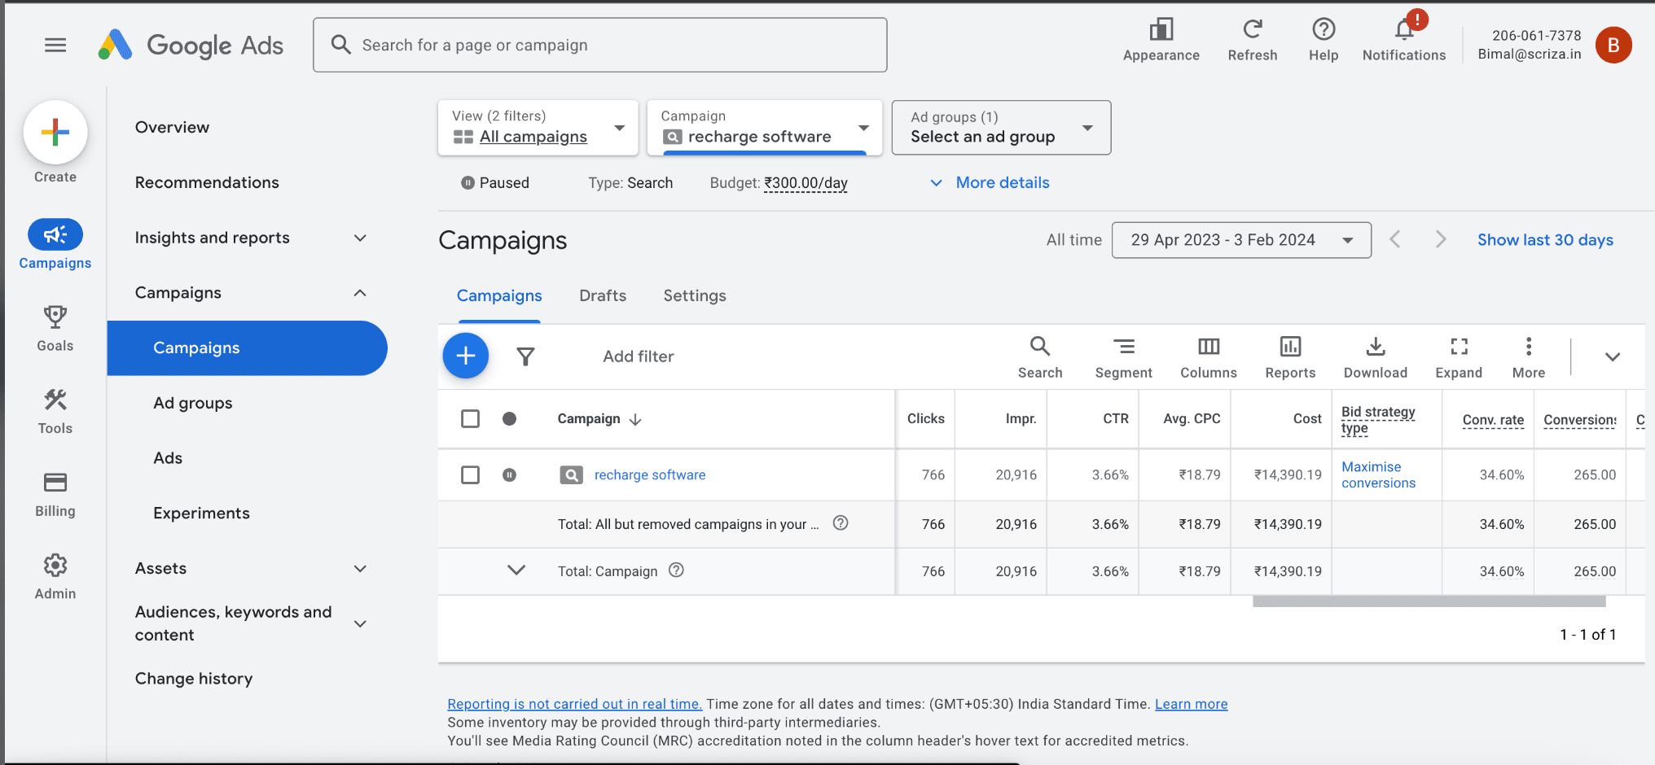
Task: Toggle the select-all header checkbox
Action: (x=470, y=418)
